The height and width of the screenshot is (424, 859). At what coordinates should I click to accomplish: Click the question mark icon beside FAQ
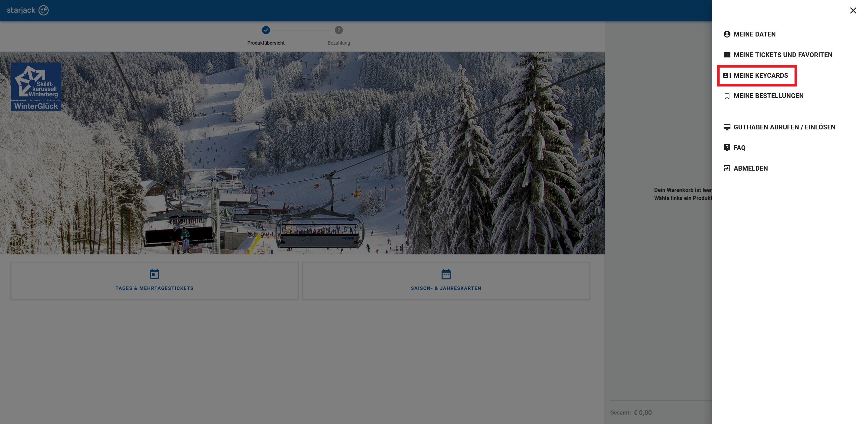coord(727,148)
